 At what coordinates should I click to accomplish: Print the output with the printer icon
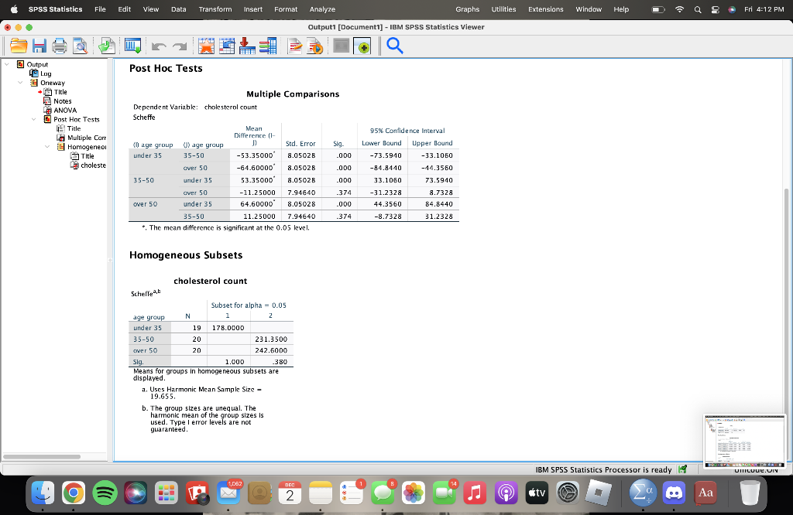click(59, 46)
